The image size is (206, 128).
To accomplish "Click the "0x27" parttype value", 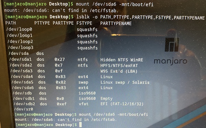I will [60, 59].
